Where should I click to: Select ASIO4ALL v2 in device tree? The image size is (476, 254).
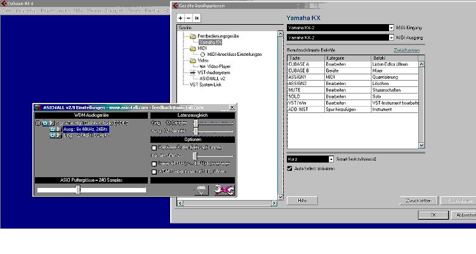212,79
